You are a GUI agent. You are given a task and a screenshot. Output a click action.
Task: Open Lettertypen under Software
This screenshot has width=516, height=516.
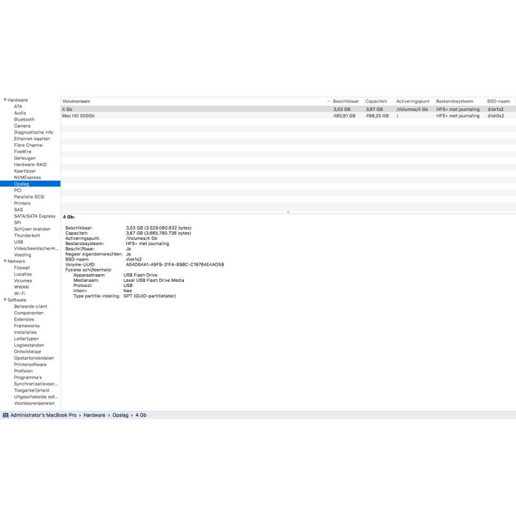[x=26, y=339]
